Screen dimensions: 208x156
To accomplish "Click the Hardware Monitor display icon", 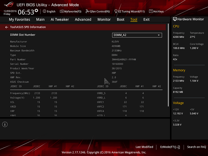I will pyautogui.click(x=175, y=19).
